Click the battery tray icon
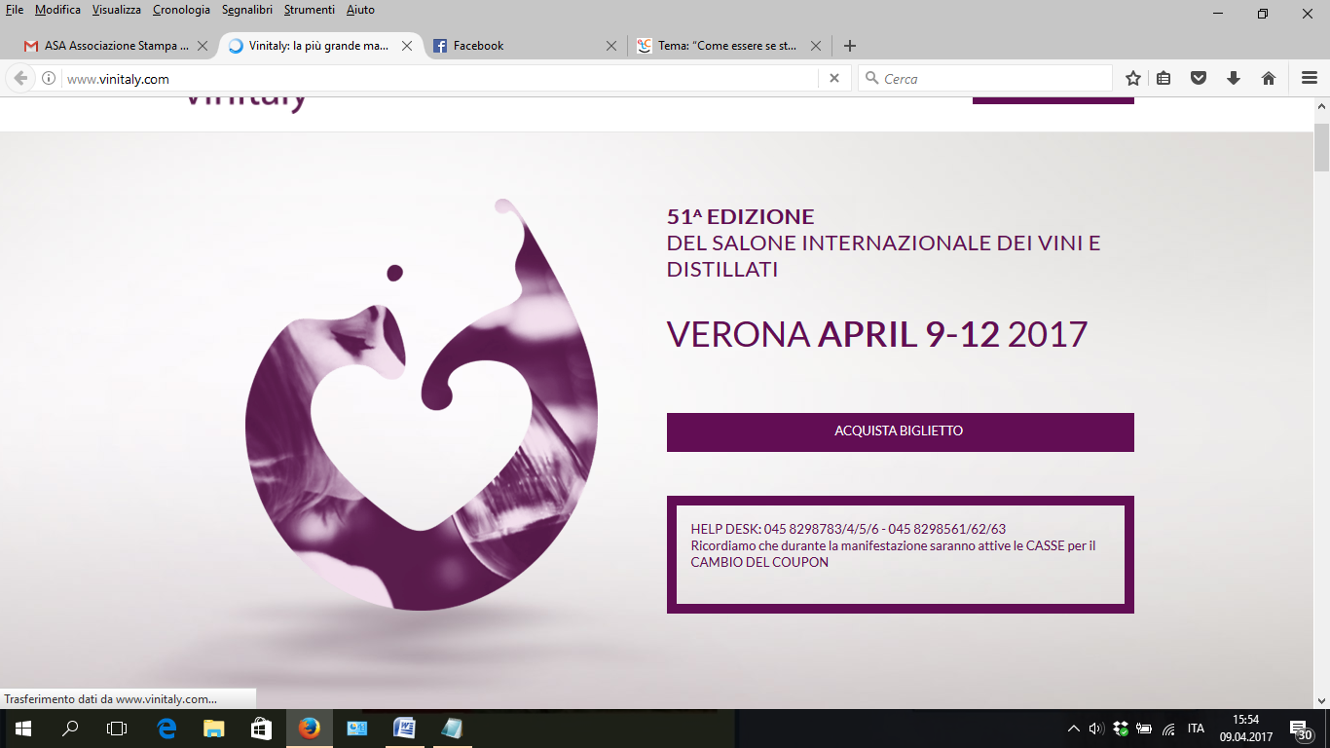Viewport: 1330px width, 748px height. coord(1144,729)
